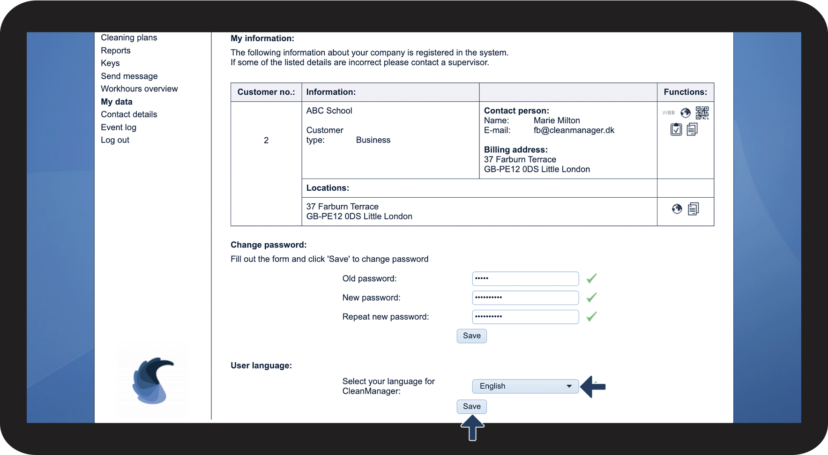
Task: Click the New password input field
Action: click(525, 298)
